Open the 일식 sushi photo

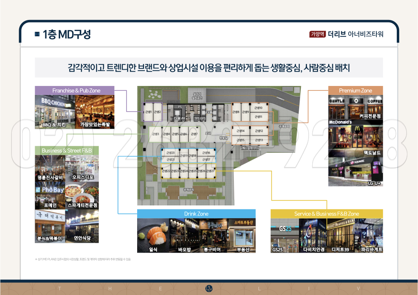point(153,236)
